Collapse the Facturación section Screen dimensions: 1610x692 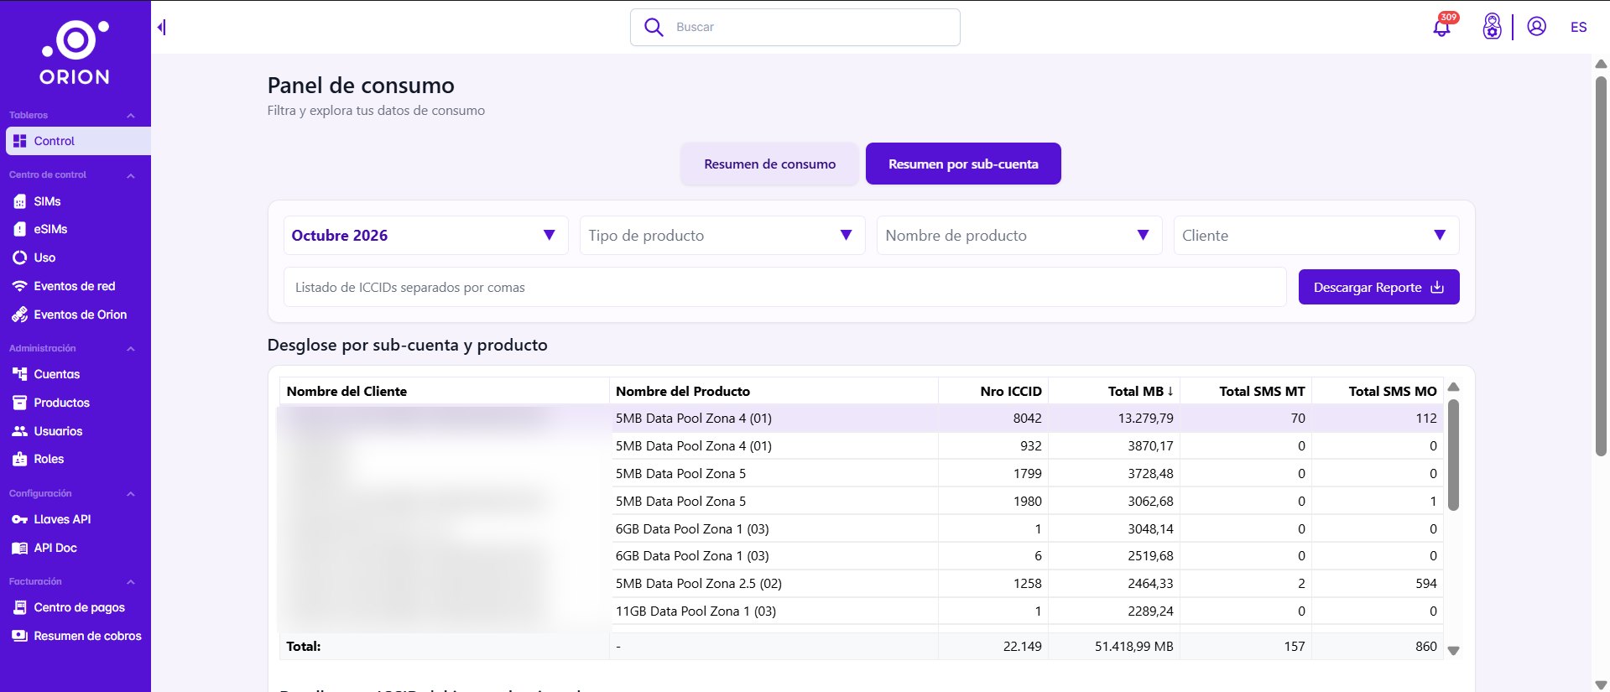pos(131,582)
